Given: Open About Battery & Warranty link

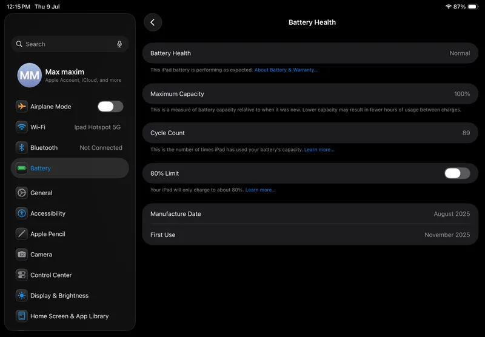Looking at the screenshot, I should click(x=286, y=70).
